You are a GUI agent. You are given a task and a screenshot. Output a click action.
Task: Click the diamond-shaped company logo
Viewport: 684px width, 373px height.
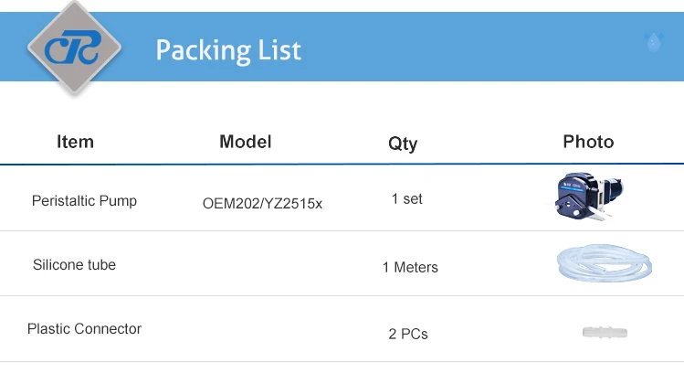click(75, 48)
